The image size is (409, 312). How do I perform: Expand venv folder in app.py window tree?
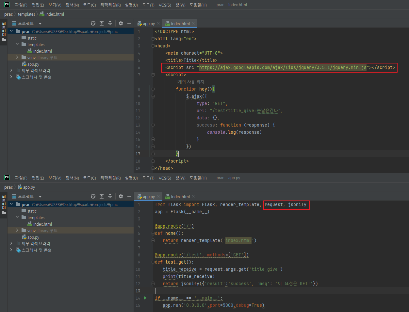[x=17, y=230]
